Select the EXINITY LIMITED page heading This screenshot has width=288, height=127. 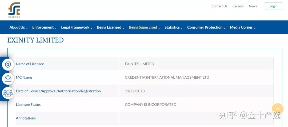[x=35, y=40]
